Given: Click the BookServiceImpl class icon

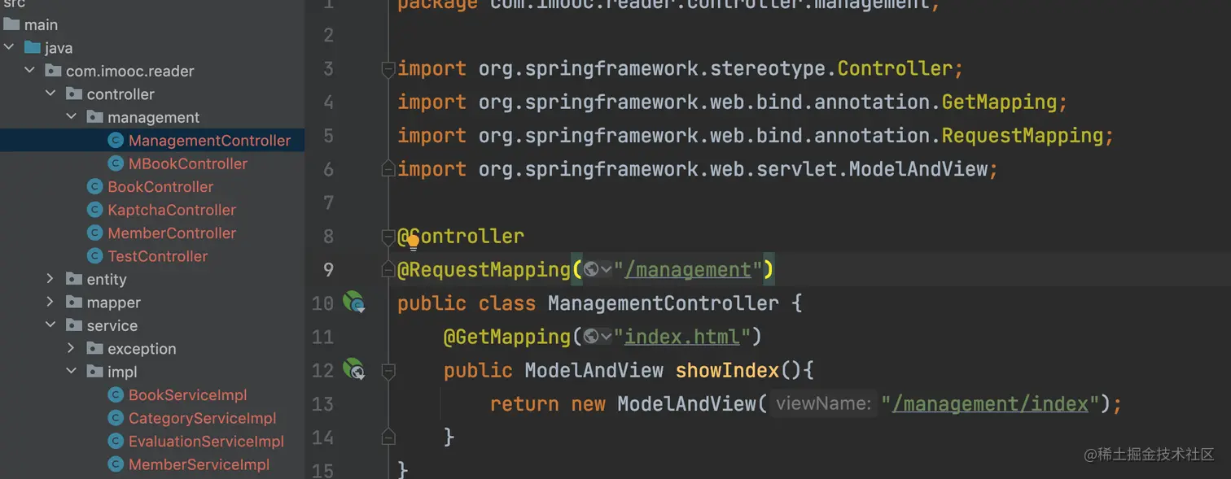Looking at the screenshot, I should coord(116,395).
